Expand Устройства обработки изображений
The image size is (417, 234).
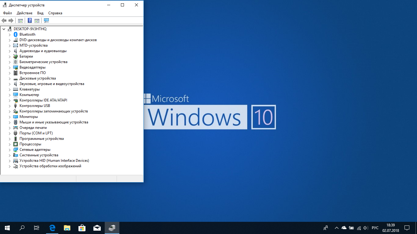[x=10, y=166]
